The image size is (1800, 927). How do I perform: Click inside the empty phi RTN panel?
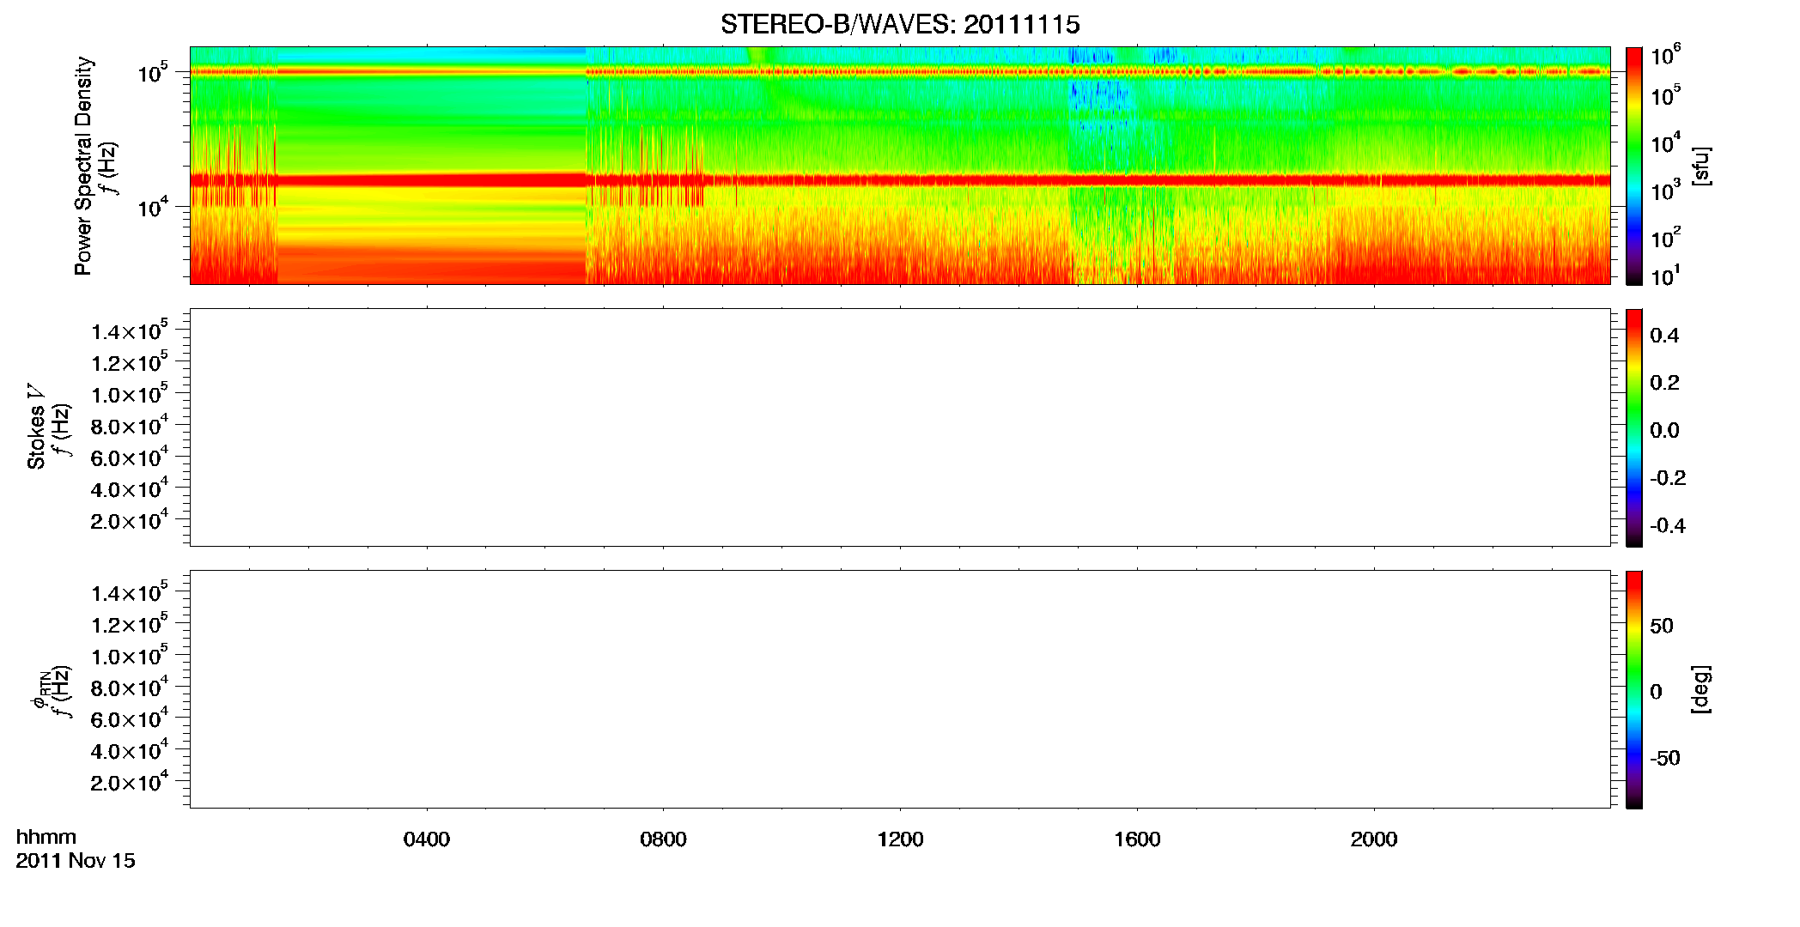(900, 689)
